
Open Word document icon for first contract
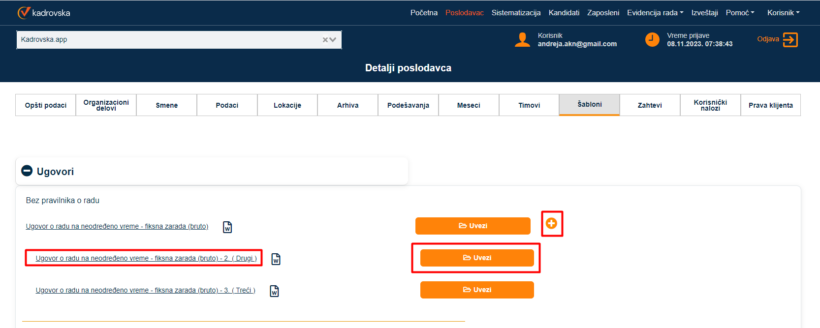point(227,227)
